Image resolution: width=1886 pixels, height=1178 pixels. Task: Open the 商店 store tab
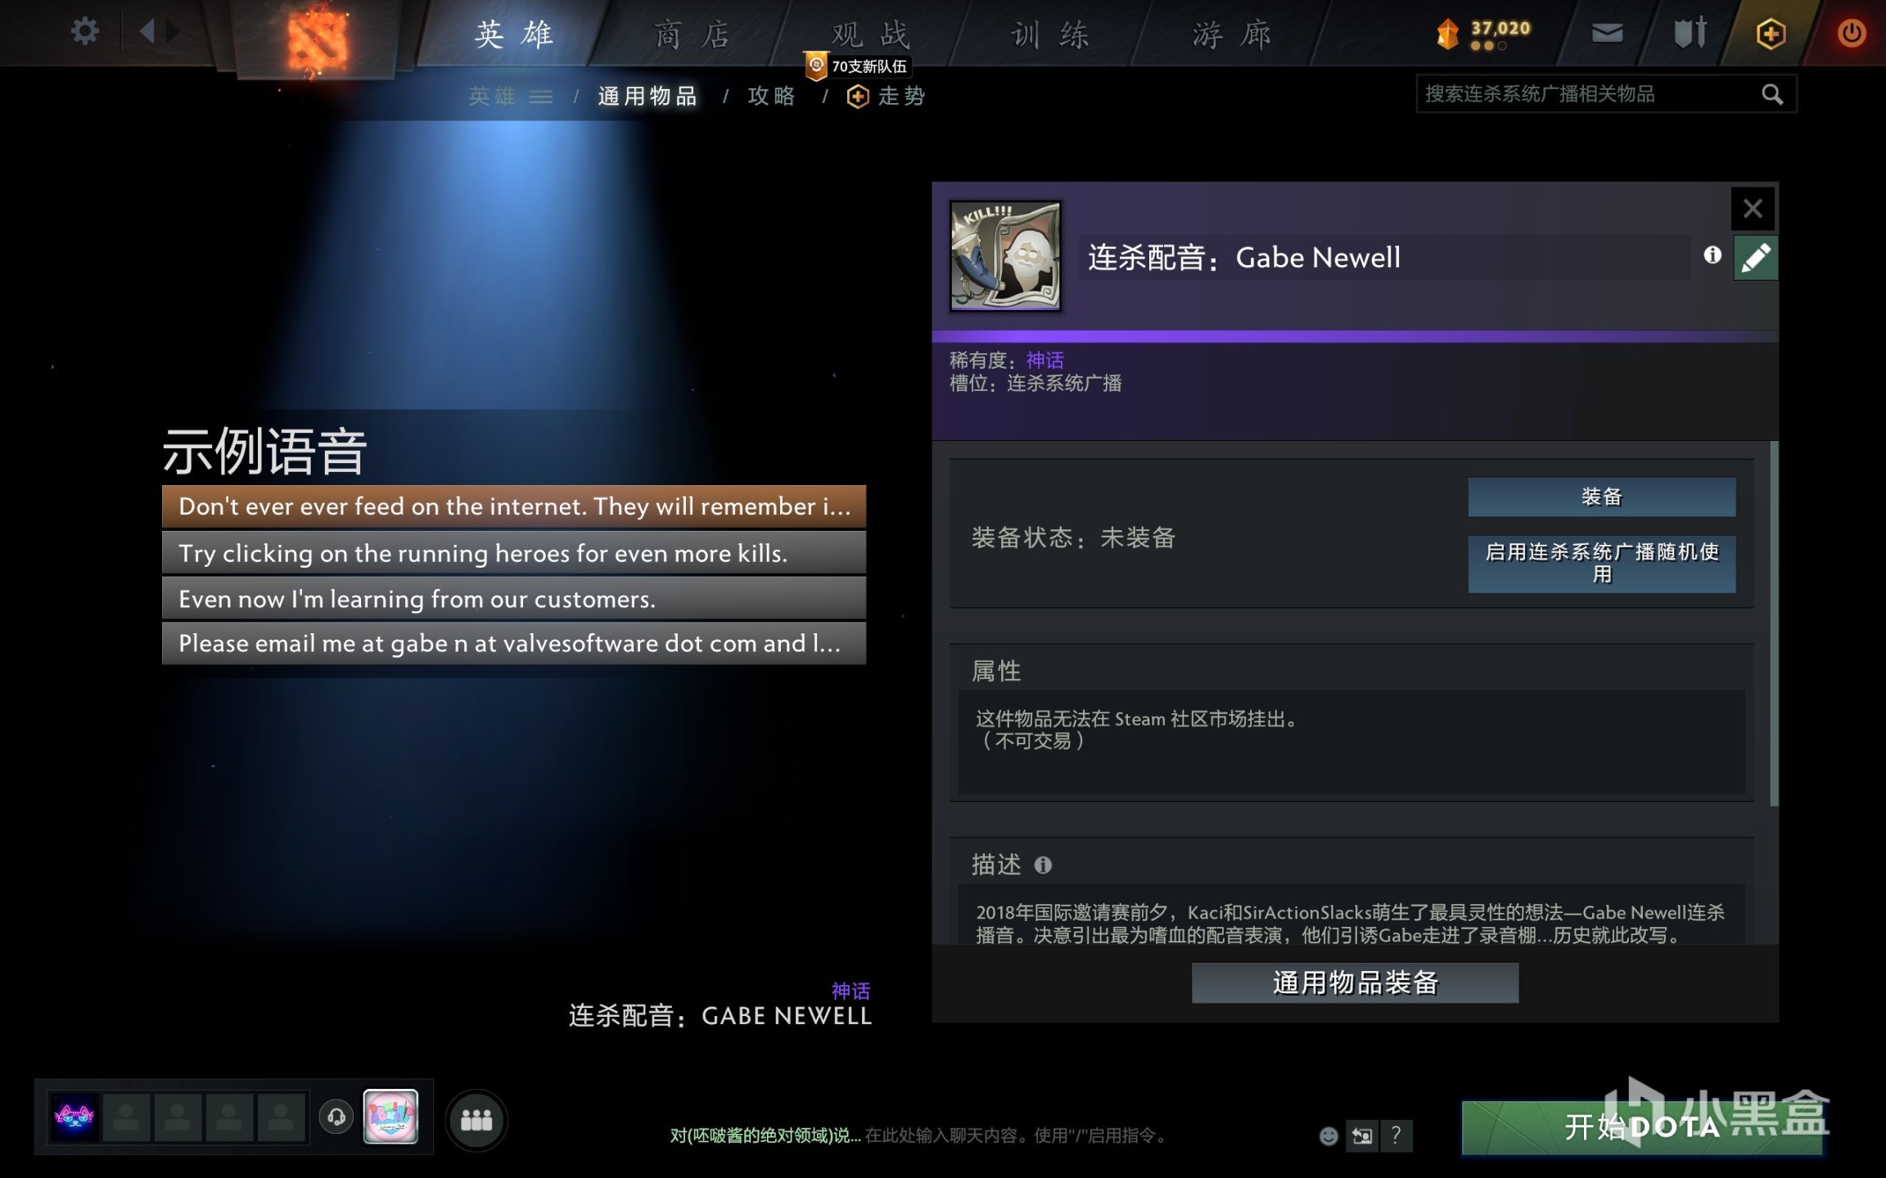point(693,35)
